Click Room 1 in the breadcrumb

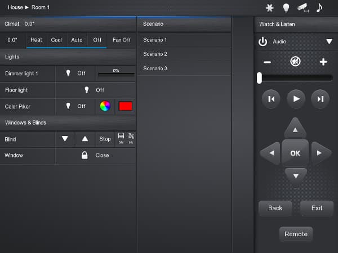coord(41,7)
